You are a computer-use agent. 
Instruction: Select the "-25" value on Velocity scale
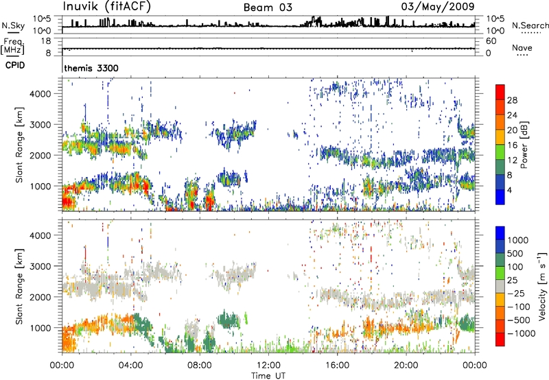point(515,293)
